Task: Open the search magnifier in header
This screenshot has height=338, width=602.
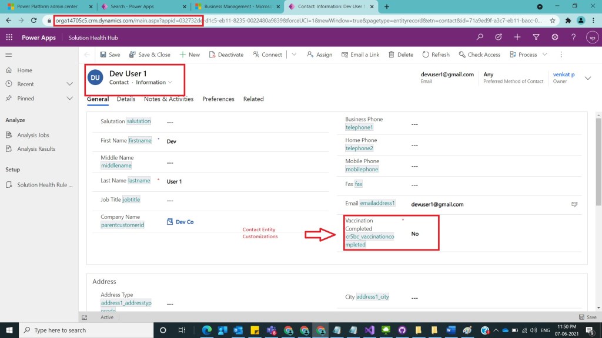Action: [x=480, y=37]
